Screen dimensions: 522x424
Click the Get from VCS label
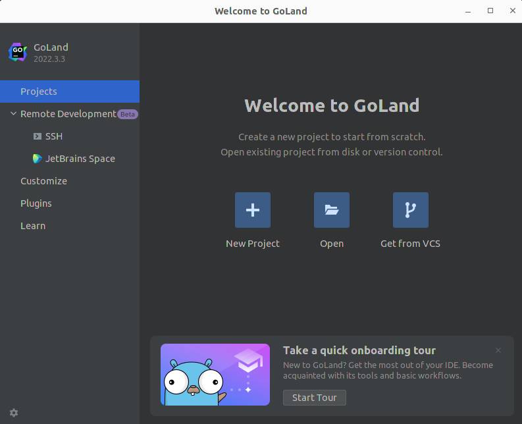point(411,244)
